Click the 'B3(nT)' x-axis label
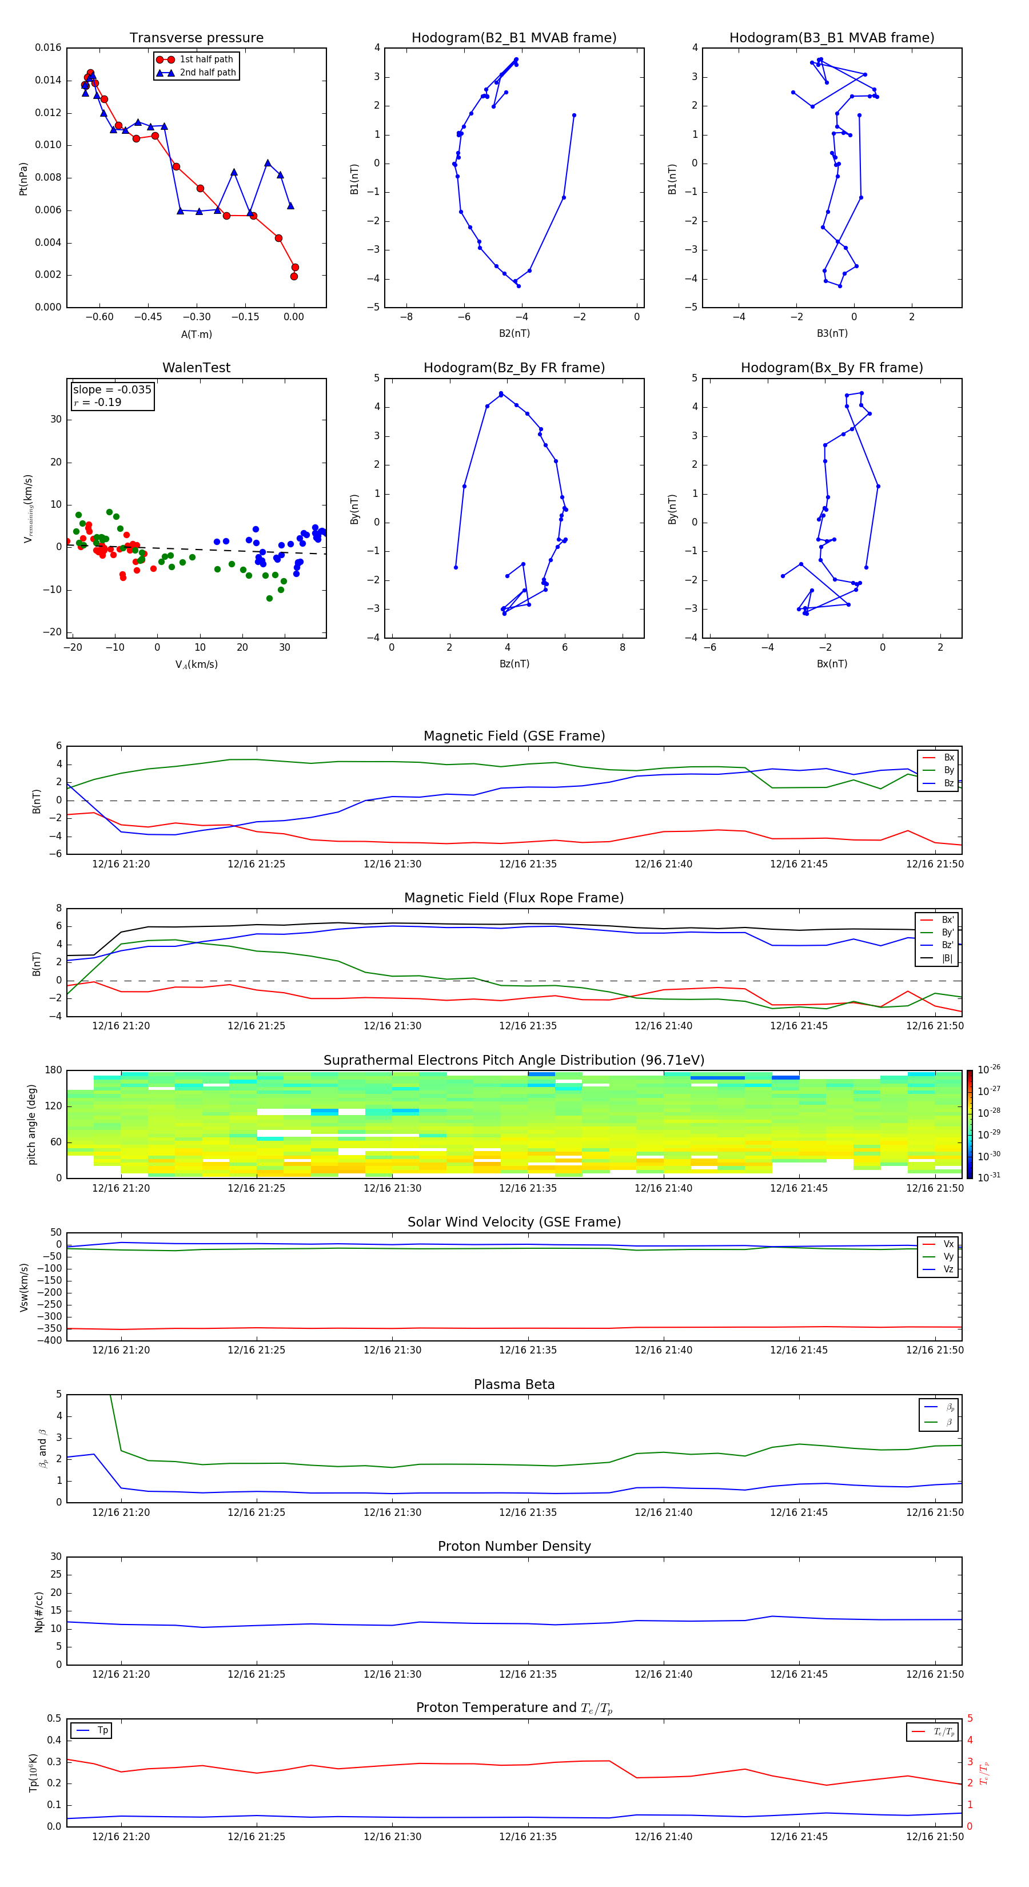Screen dimensions: 1029x1887 tap(832, 334)
